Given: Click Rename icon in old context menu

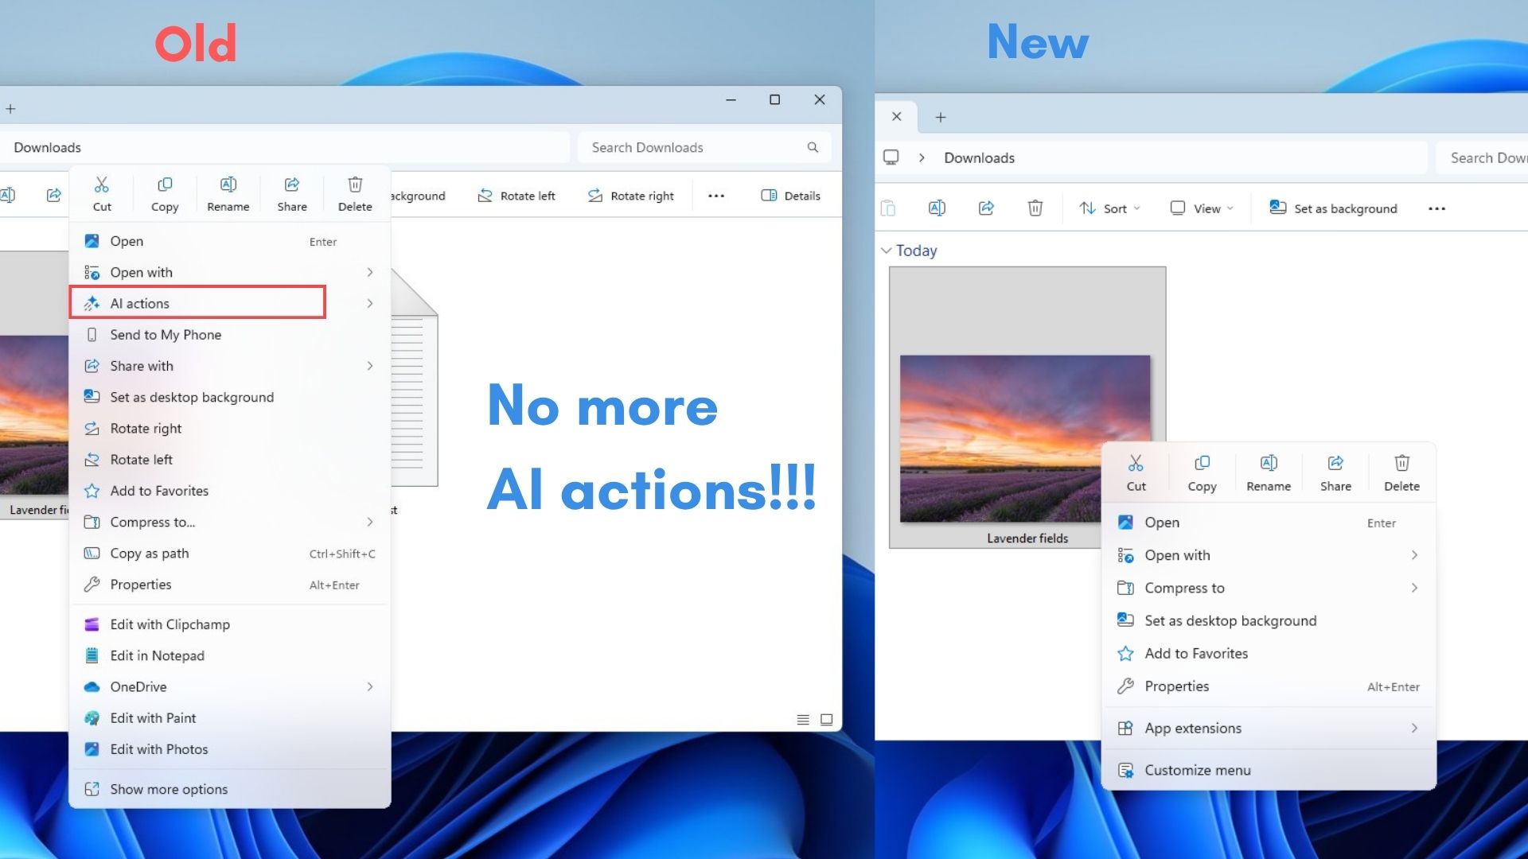Looking at the screenshot, I should 228,185.
